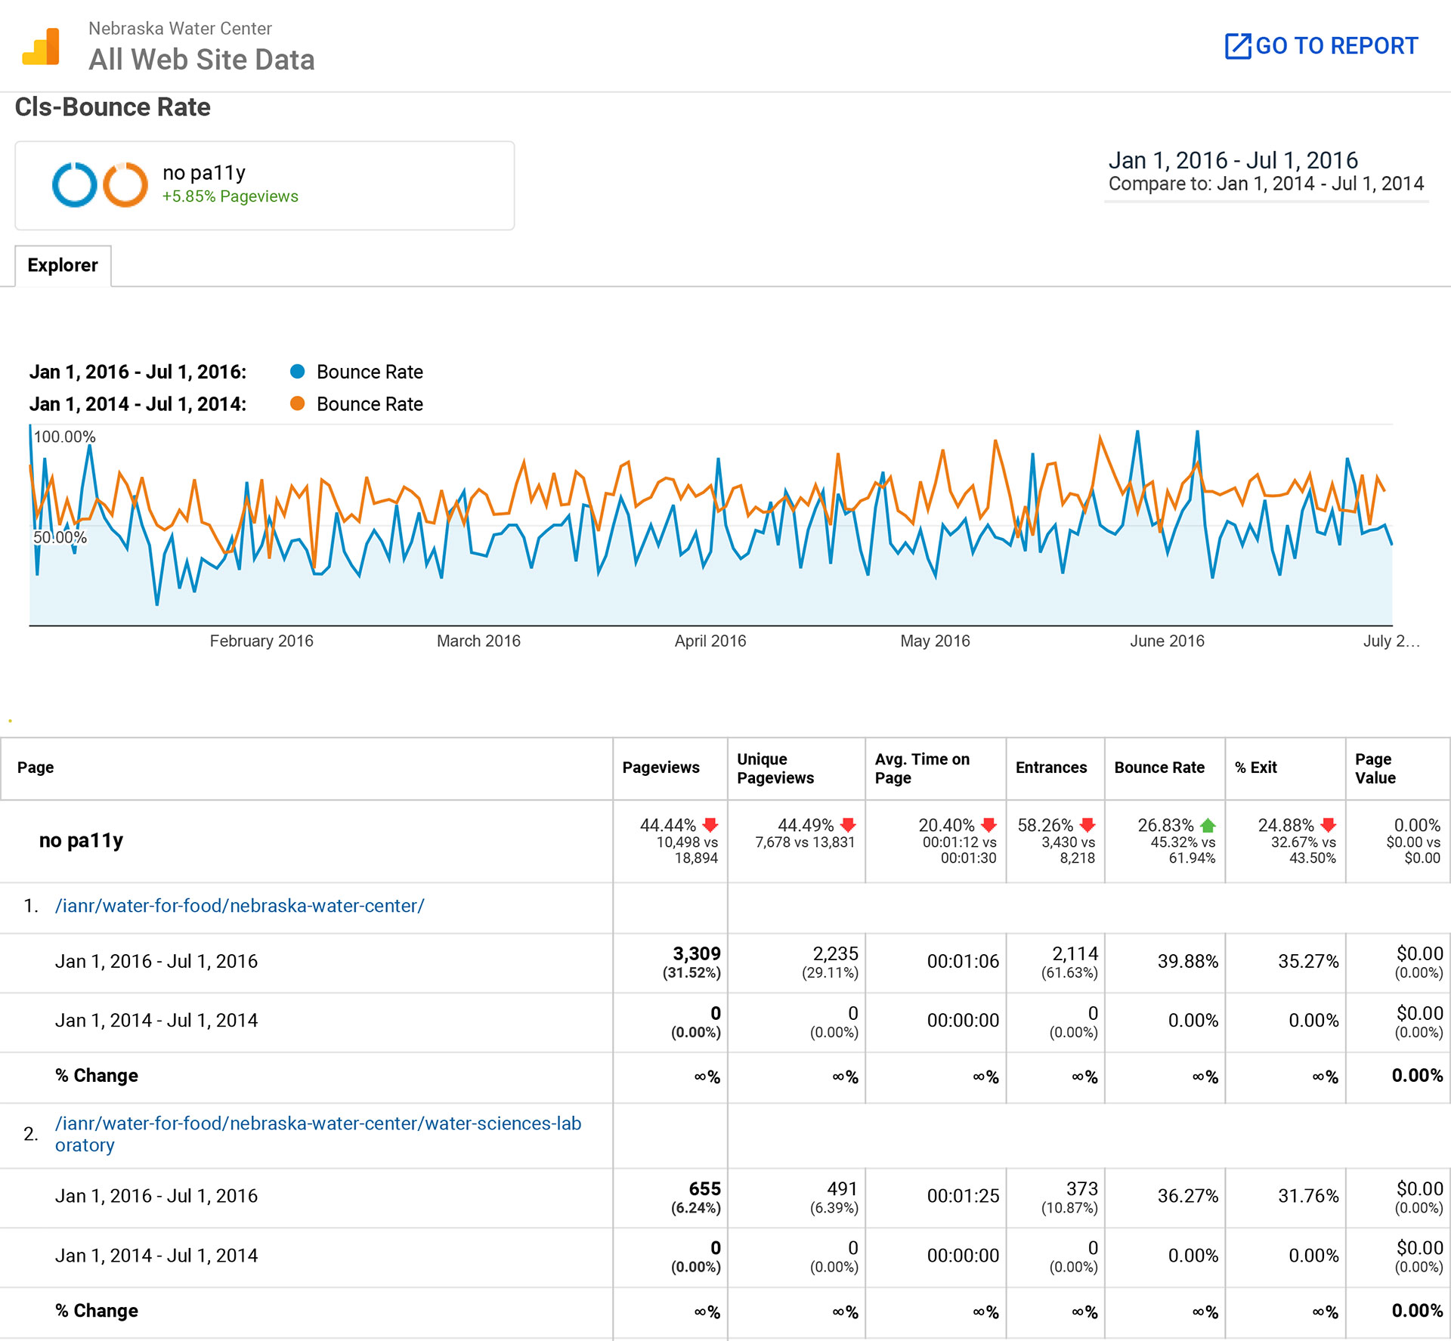
Task: Click the All Web Site Data heading
Action: pyautogui.click(x=202, y=60)
